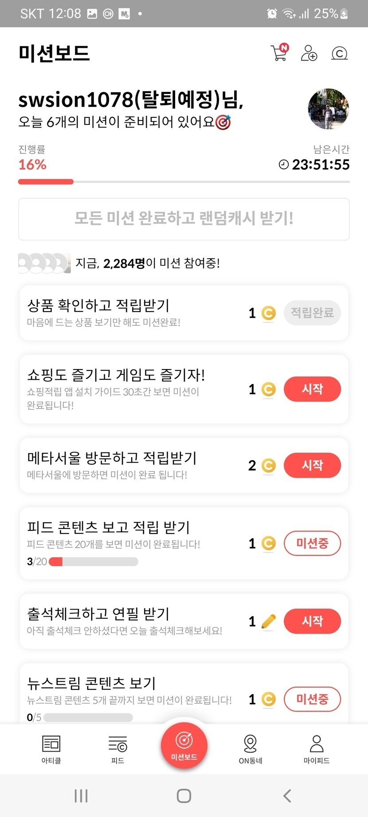
Task: Tap the 모든 미션 완료하고 랜덤캐시 받기 button
Action: click(184, 219)
